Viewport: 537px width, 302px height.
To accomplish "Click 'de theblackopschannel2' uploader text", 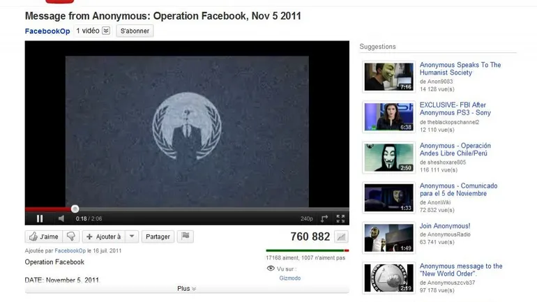I will point(449,122).
